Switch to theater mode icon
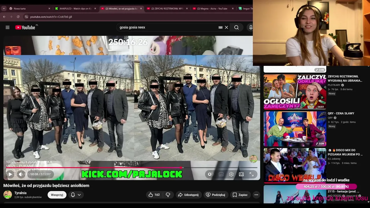The height and width of the screenshot is (208, 370). coord(241,174)
